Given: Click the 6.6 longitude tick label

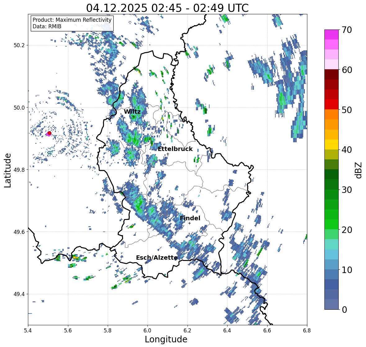Looking at the screenshot, I should click(267, 331).
